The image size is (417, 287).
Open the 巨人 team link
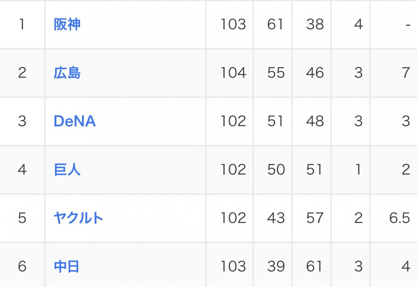click(67, 170)
